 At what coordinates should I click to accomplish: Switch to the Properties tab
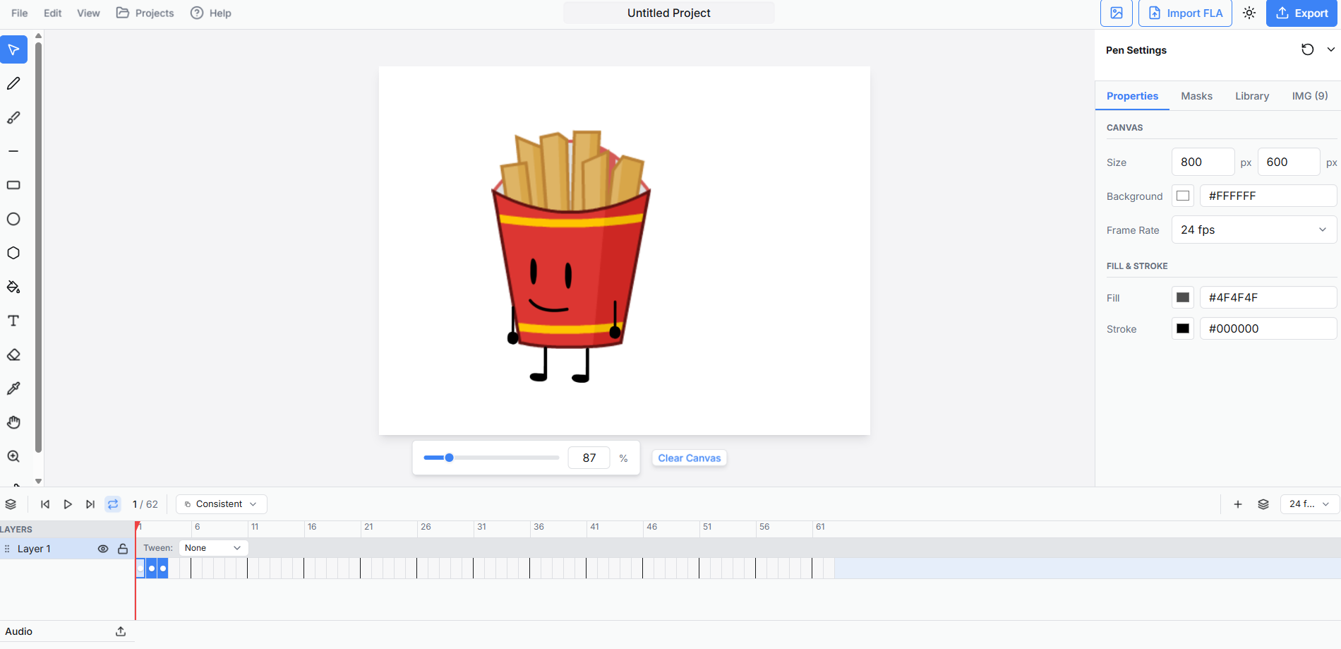pos(1132,96)
